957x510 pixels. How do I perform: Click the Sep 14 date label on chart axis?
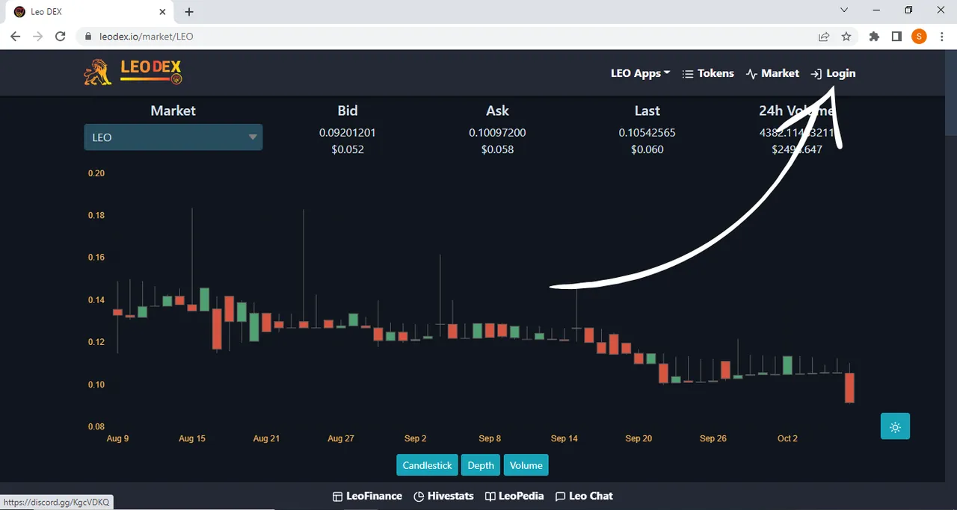point(564,438)
